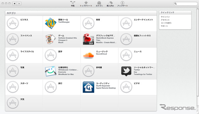
Task: Open the ミュージック category title
Action: pyautogui.click(x=102, y=51)
